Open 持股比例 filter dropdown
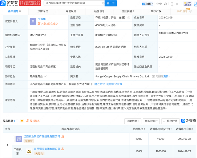 coord(151,121)
